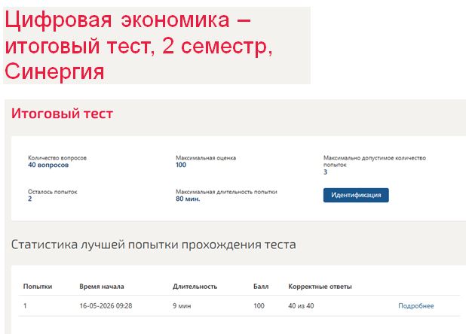This screenshot has width=466, height=334.
Task: Click the Балл column header
Action: click(261, 287)
